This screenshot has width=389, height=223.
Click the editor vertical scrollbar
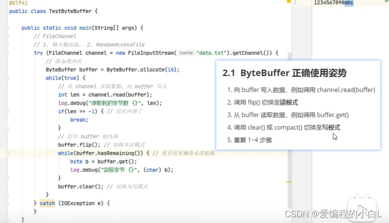[289, 130]
